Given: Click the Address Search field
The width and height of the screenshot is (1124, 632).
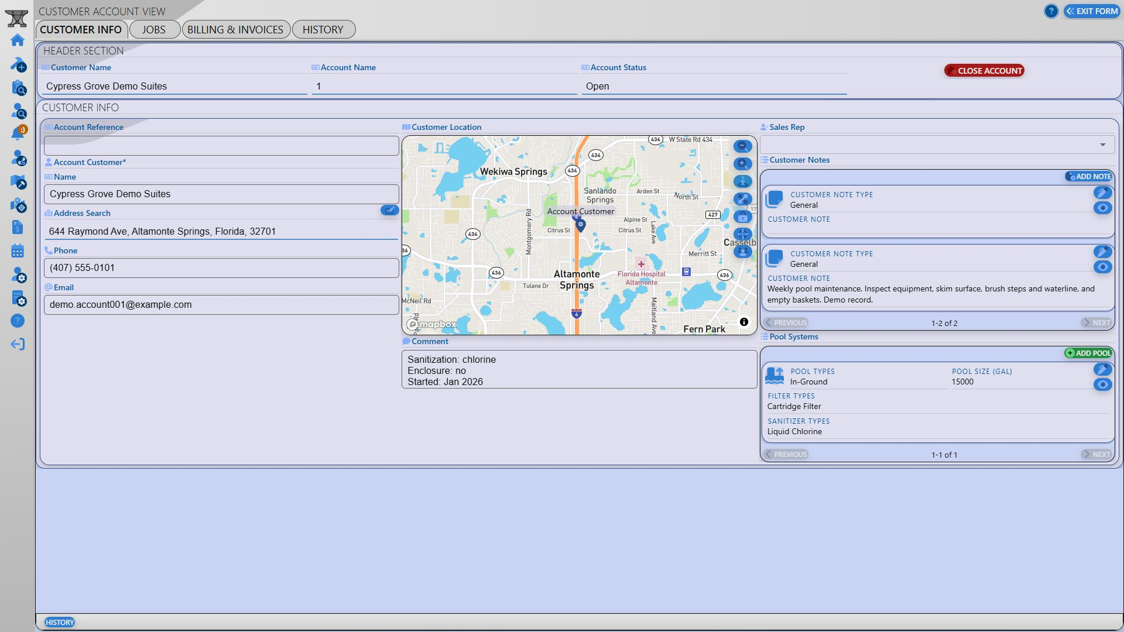Looking at the screenshot, I should pos(221,232).
